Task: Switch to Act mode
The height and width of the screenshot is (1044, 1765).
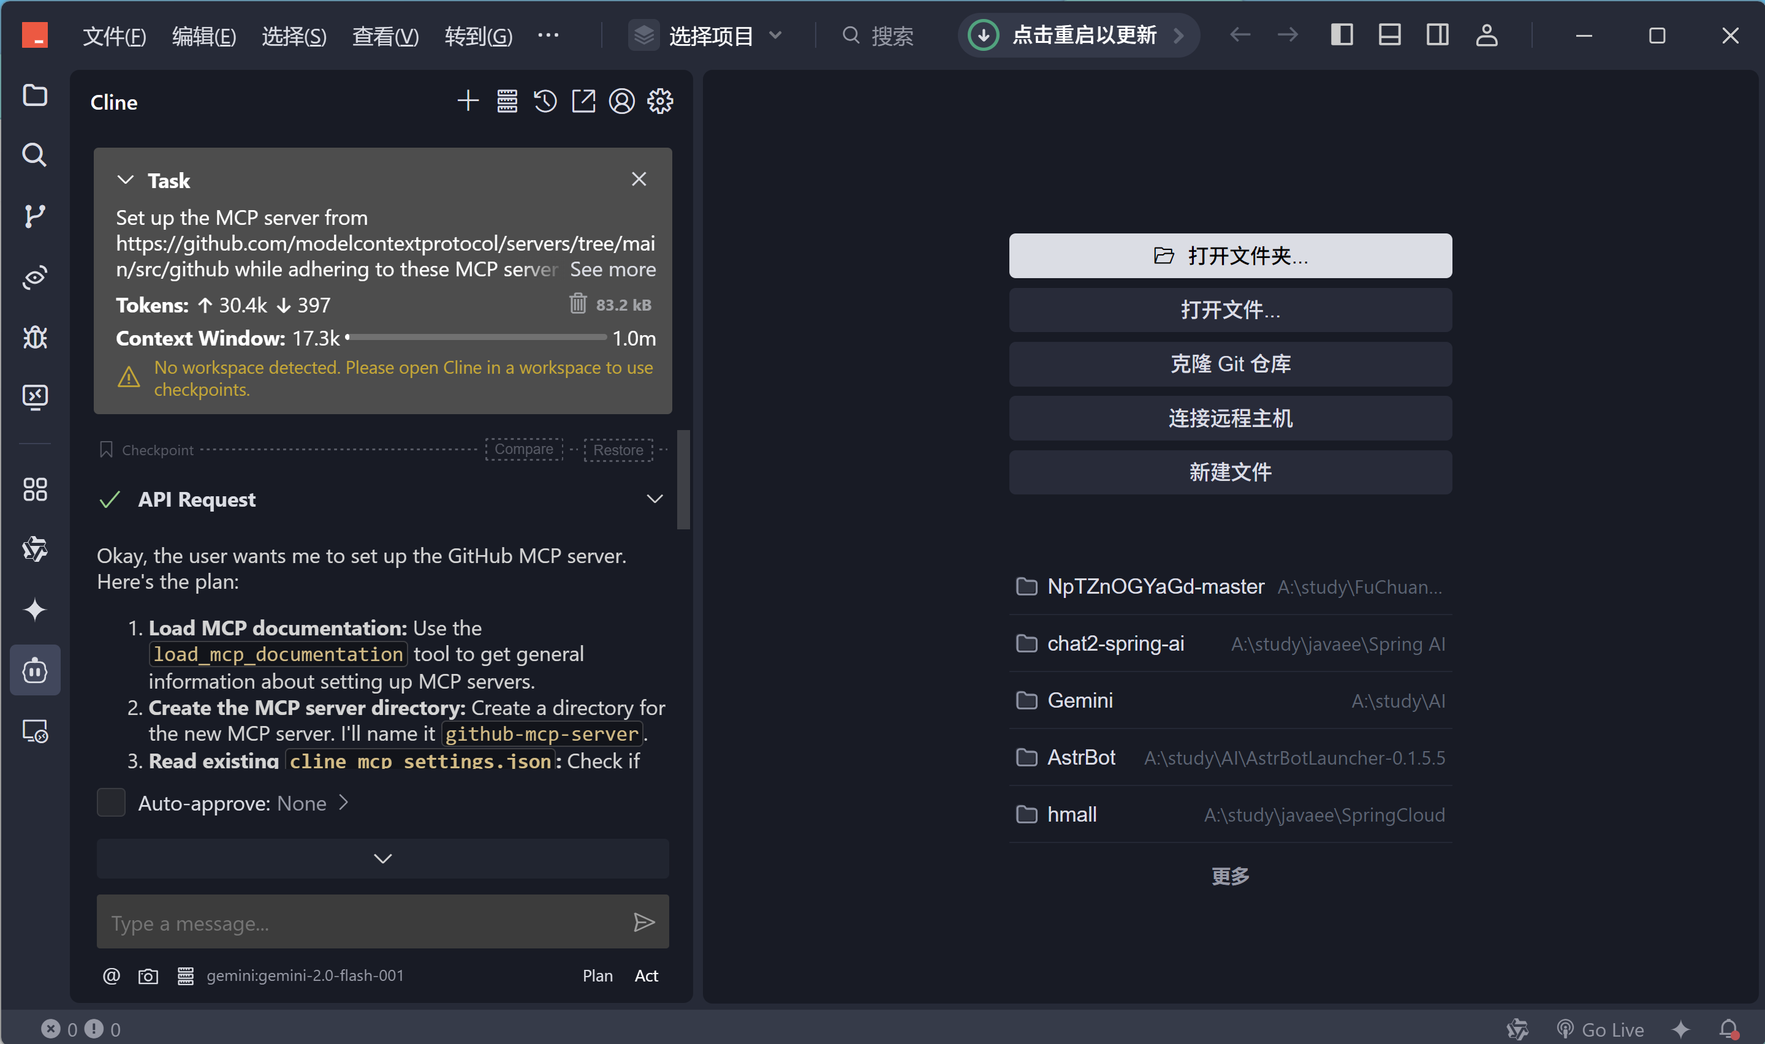Action: point(646,976)
